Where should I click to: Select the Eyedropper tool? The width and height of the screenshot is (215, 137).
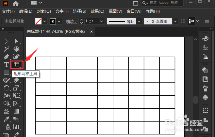tap(7, 119)
